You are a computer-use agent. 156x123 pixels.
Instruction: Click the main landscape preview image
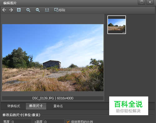click(53, 58)
